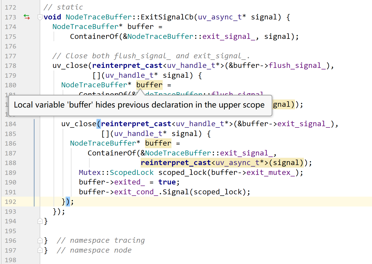Click the highlighted 'buffer' variable on line 180

(x=149, y=85)
